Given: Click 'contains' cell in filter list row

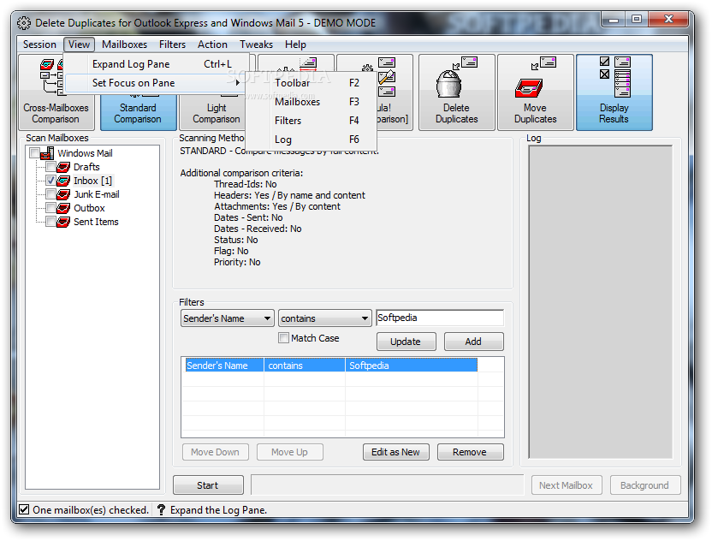Looking at the screenshot, I should click(x=305, y=366).
